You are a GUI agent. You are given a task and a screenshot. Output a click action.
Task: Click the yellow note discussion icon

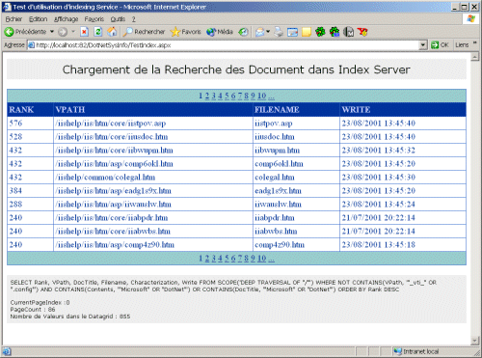(307, 32)
